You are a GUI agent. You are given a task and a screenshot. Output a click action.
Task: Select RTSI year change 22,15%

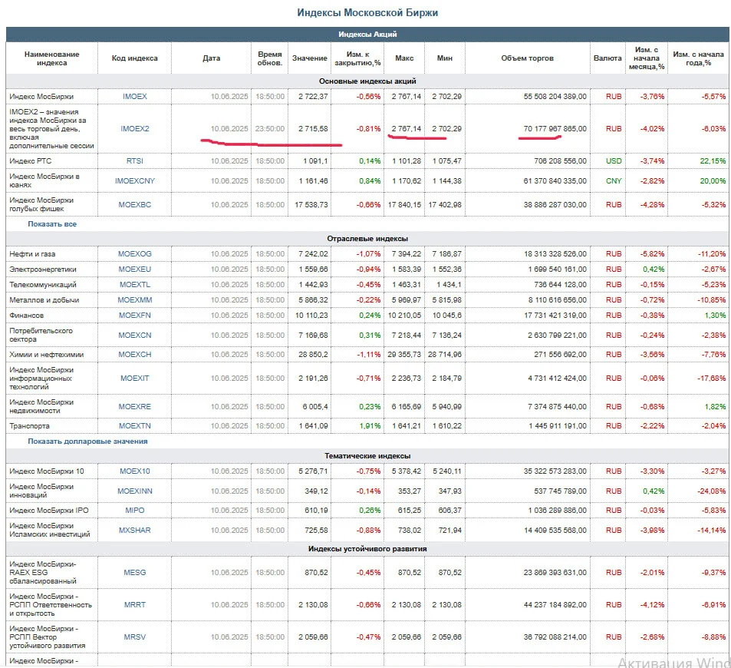point(713,160)
